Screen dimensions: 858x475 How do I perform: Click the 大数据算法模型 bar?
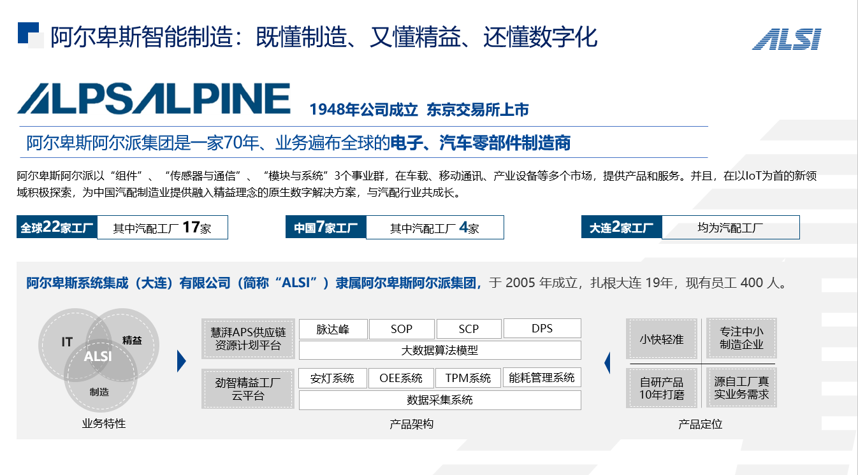pyautogui.click(x=440, y=350)
